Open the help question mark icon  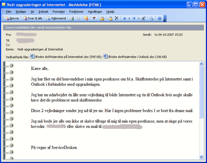click(x=160, y=18)
